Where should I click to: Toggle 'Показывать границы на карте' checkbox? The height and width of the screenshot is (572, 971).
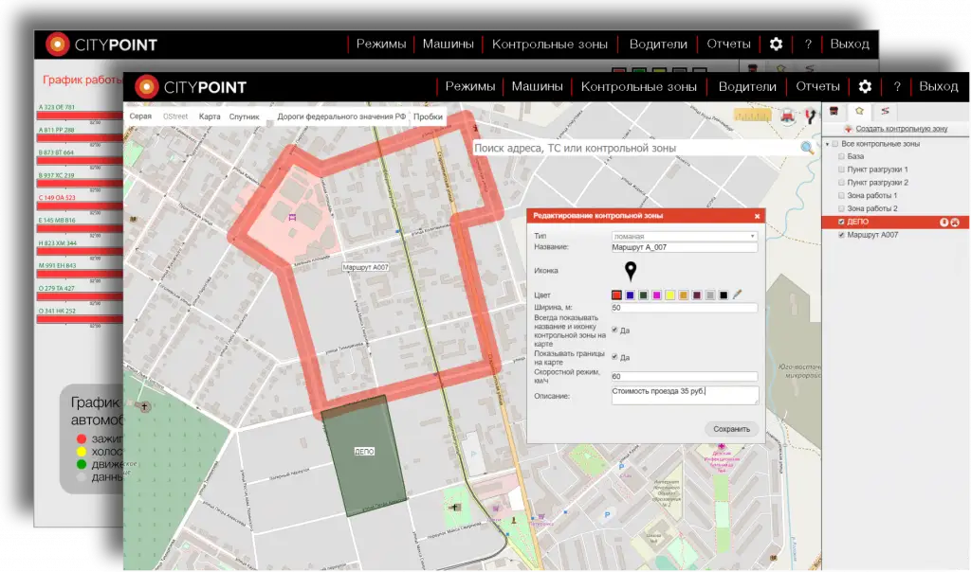615,357
